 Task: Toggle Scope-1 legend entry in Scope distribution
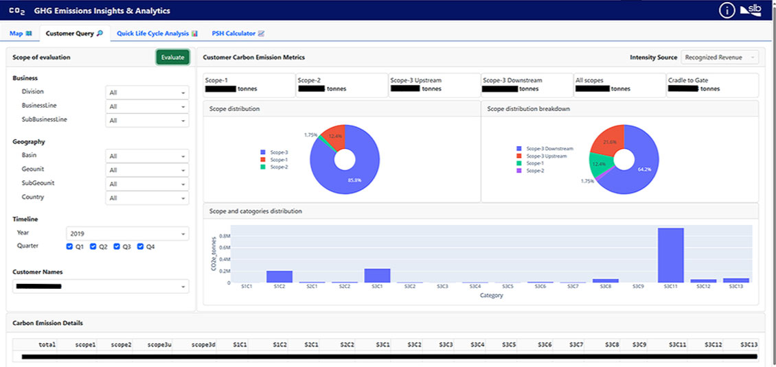273,160
